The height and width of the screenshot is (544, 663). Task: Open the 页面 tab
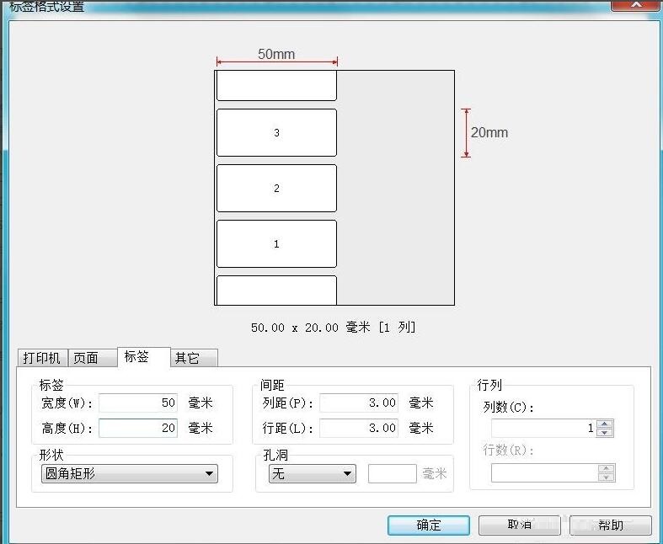(x=92, y=358)
